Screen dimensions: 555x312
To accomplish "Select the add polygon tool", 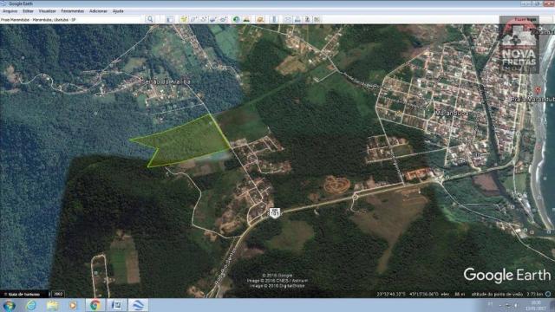I will pos(193,19).
